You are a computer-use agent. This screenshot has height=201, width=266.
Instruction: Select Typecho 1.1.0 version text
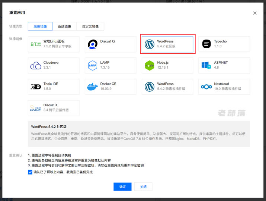tap(218, 46)
